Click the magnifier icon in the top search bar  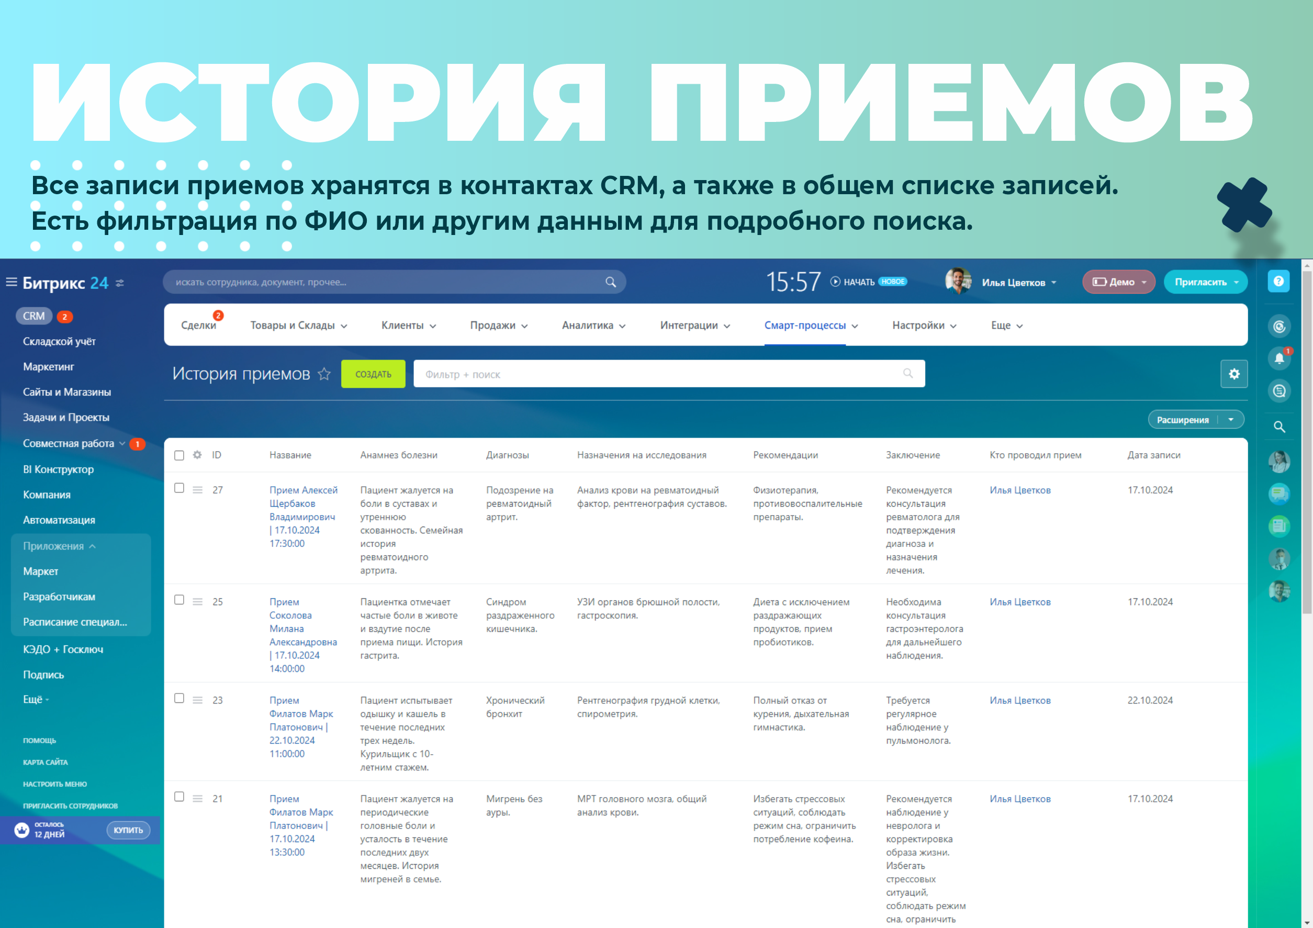click(611, 282)
